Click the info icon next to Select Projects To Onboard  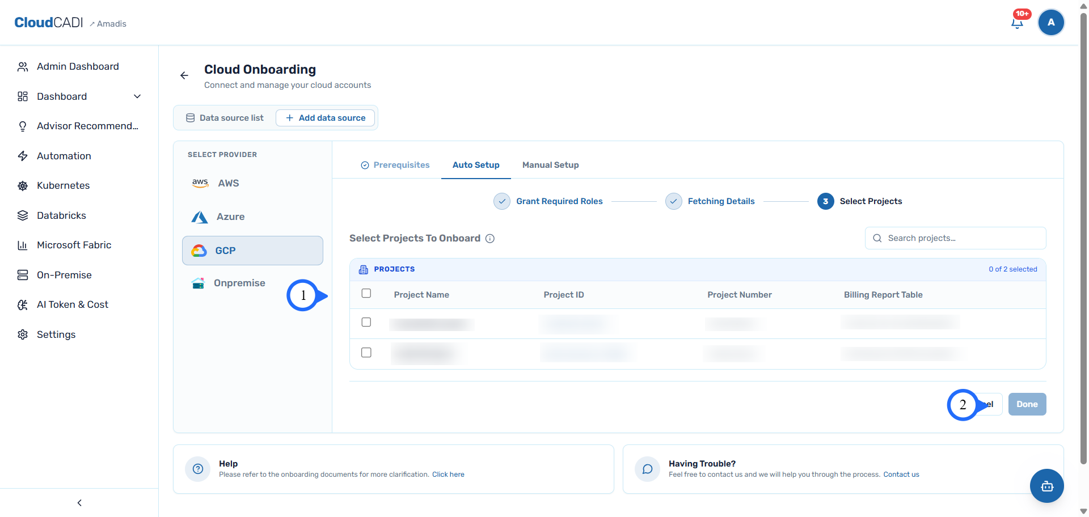(x=490, y=239)
